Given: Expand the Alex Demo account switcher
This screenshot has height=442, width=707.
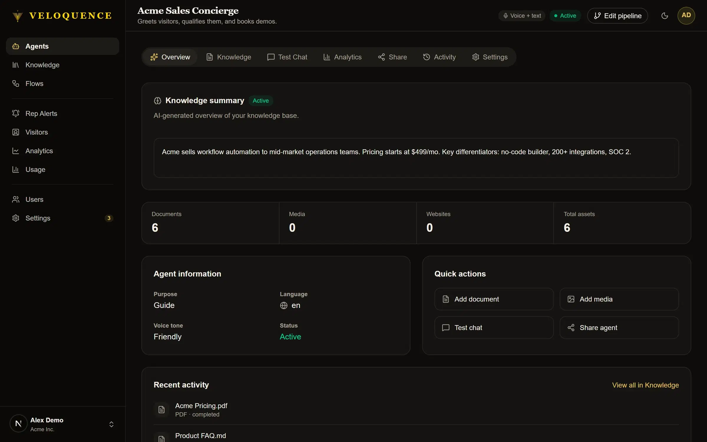Looking at the screenshot, I should click(x=62, y=424).
